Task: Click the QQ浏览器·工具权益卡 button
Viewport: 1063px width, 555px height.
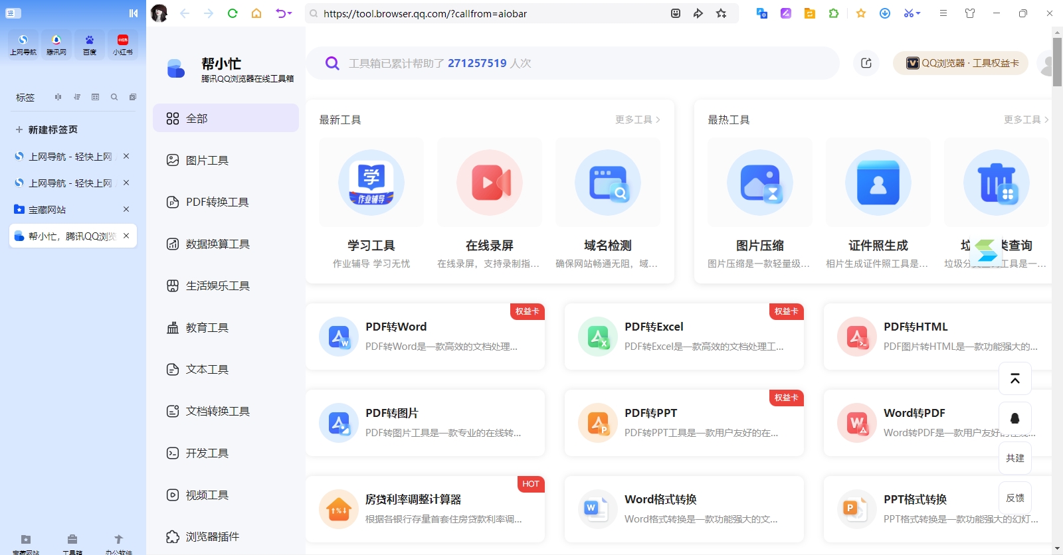Action: (961, 63)
